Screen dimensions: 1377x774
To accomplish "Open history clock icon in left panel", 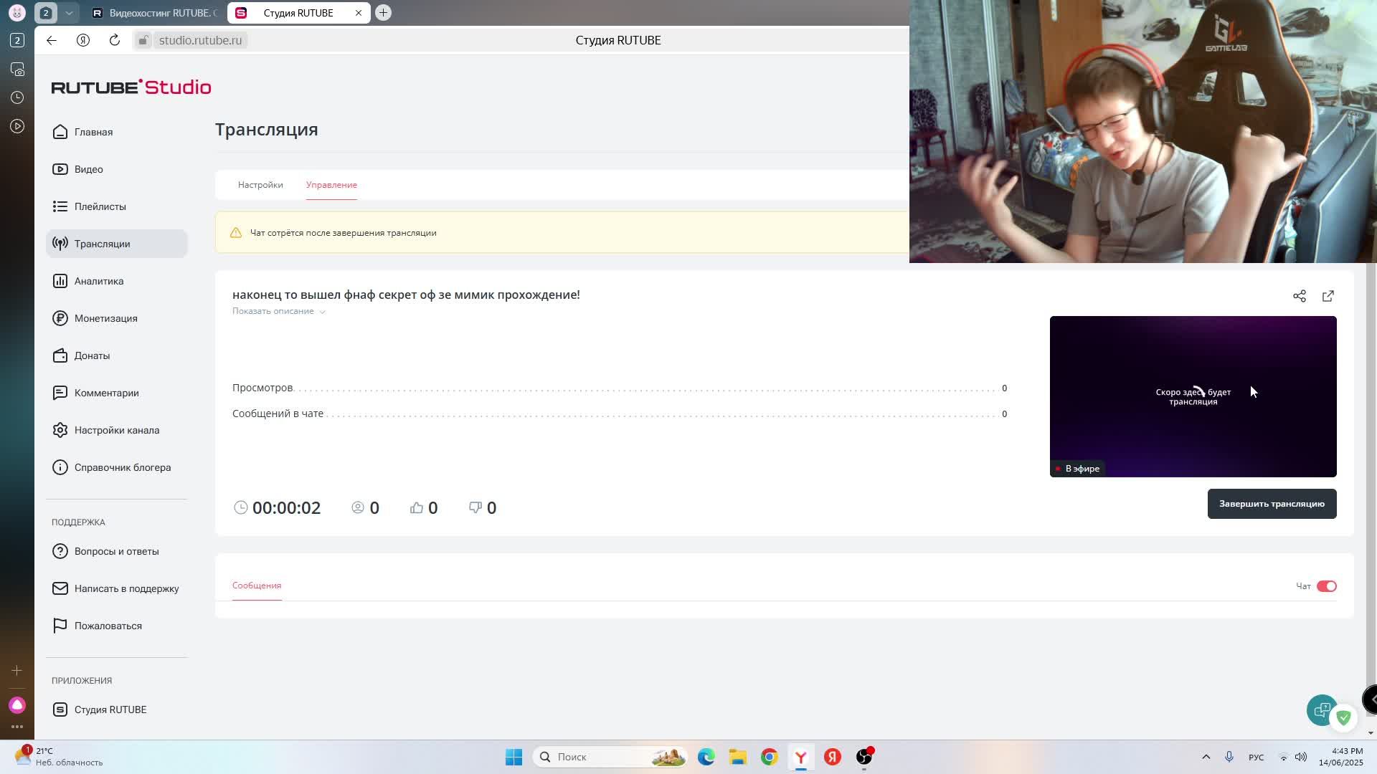I will coord(17,97).
